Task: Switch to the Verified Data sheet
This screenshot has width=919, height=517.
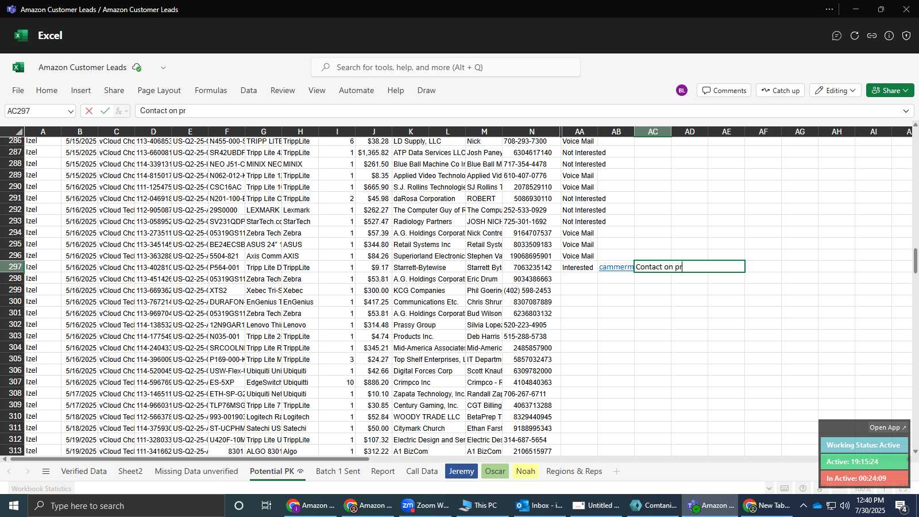Action: (84, 471)
